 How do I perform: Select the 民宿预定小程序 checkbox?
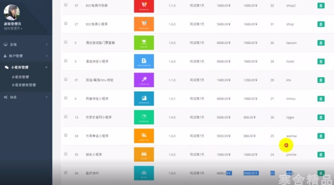pyautogui.click(x=66, y=98)
